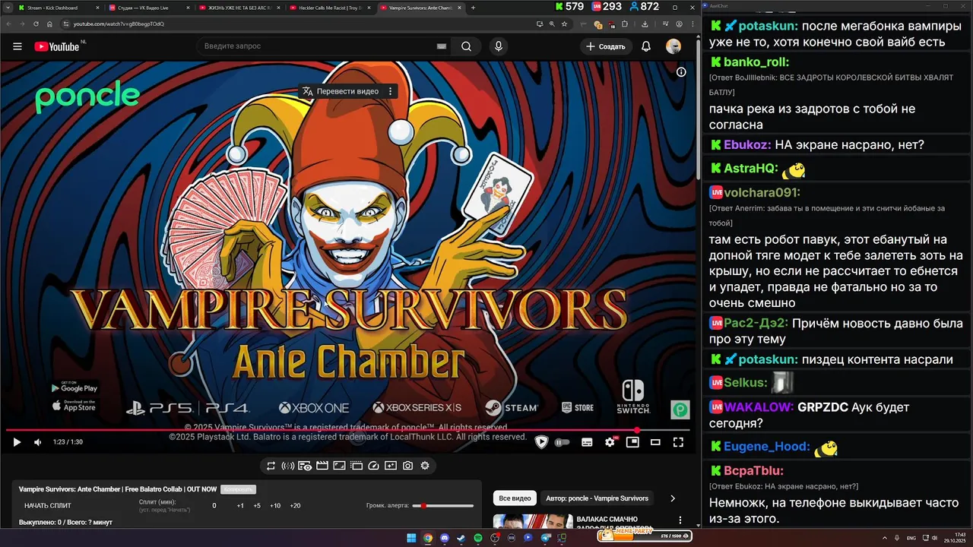Open the on-screen keyboard icon in search

[x=441, y=46]
